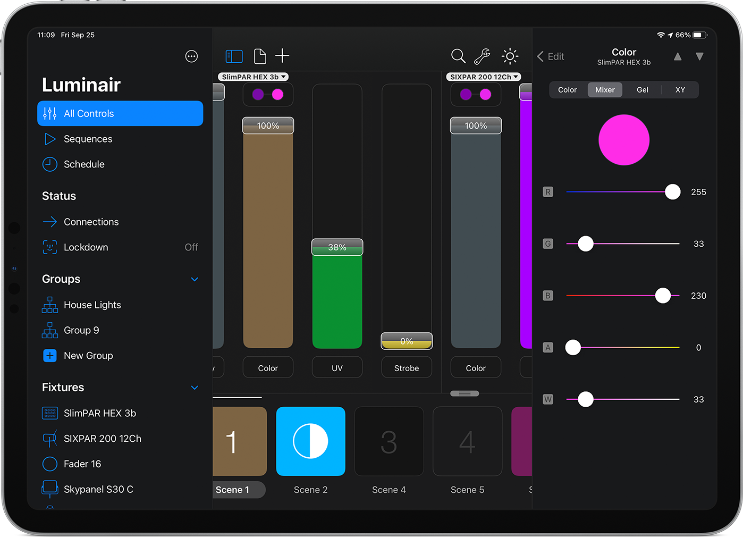
Task: Tap SlimPAR color dots swatch
Action: pos(268,95)
